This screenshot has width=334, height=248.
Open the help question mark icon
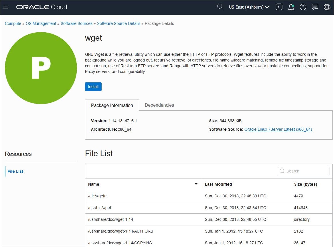[303, 7]
